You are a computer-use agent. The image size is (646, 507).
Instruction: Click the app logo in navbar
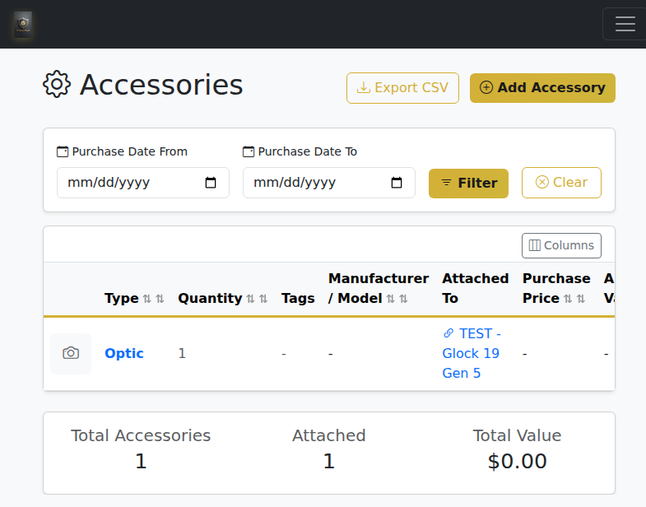(x=23, y=25)
